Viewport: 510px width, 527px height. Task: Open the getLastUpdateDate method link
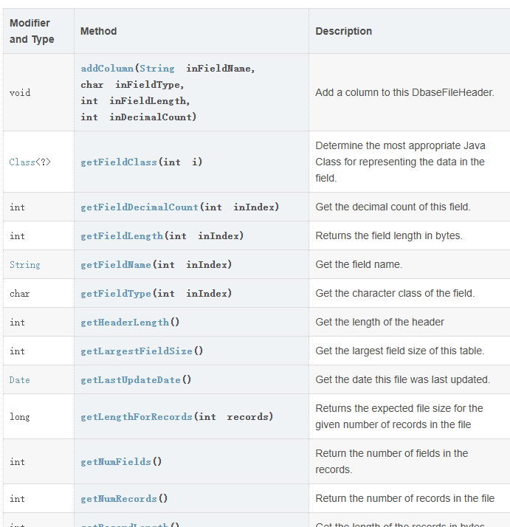pyautogui.click(x=131, y=380)
